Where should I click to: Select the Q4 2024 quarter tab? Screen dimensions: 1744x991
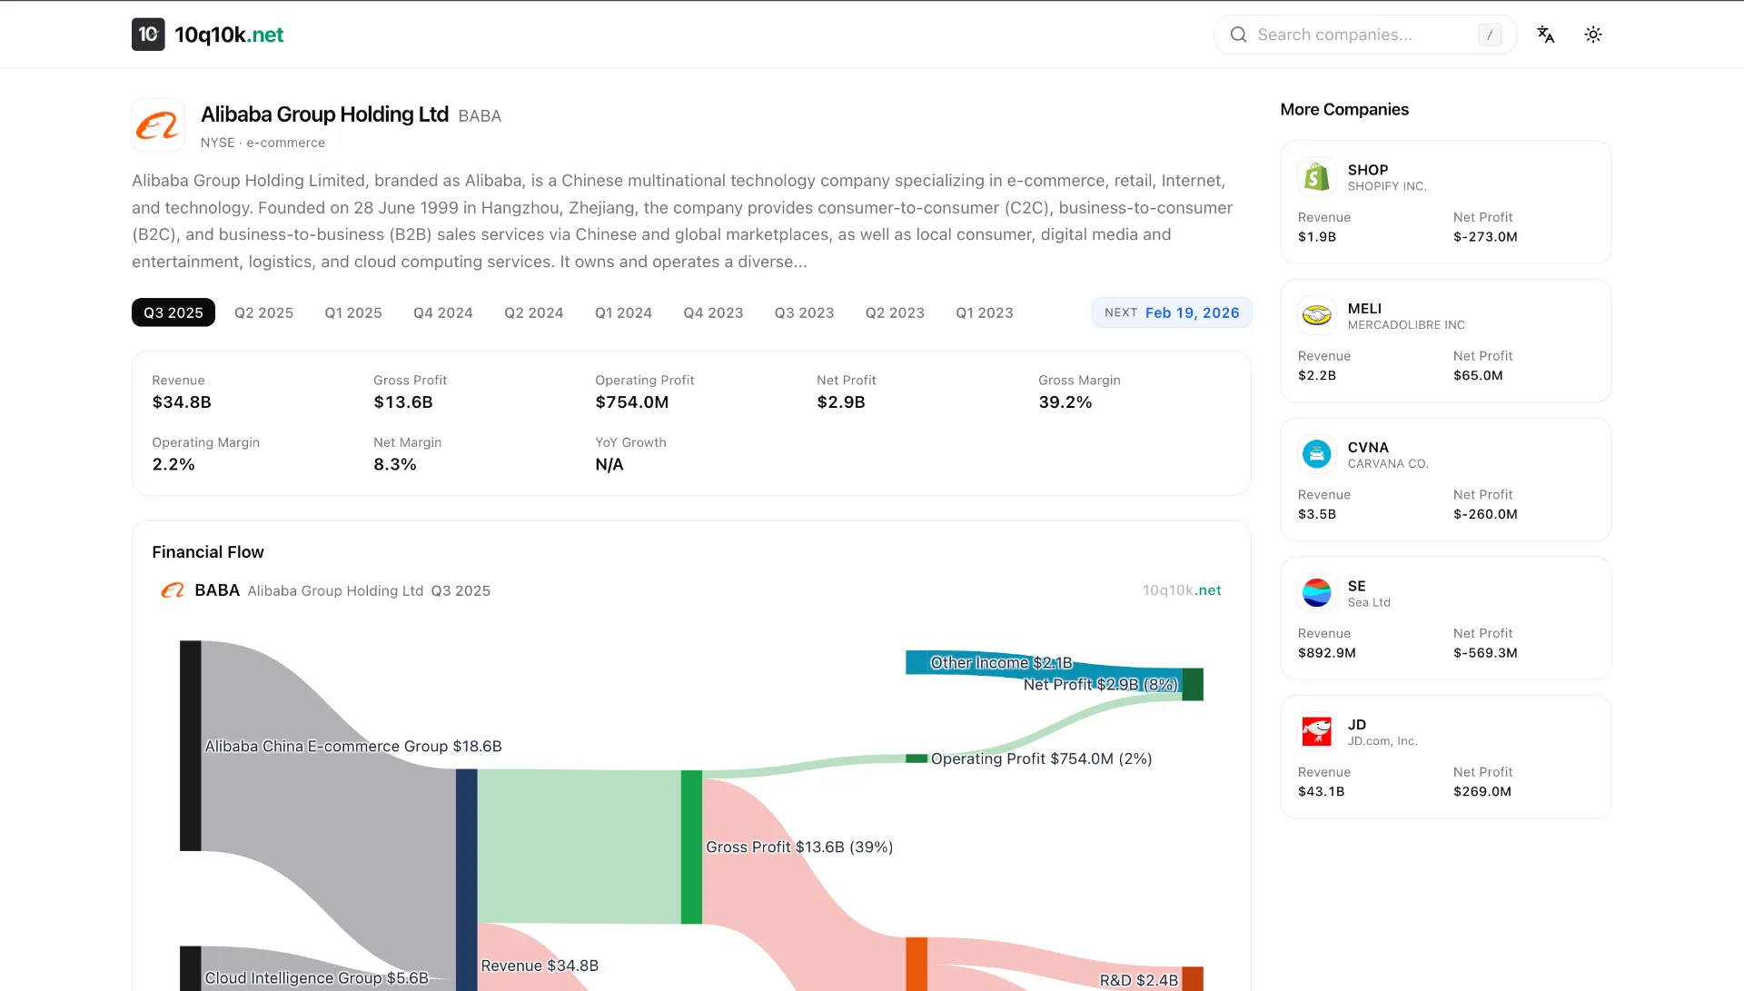[x=442, y=312]
